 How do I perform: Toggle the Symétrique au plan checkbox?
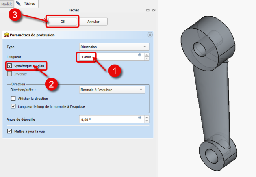[x=10, y=65]
